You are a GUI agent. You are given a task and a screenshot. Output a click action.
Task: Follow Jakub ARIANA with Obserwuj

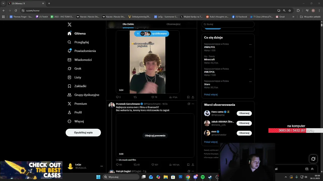point(244,123)
